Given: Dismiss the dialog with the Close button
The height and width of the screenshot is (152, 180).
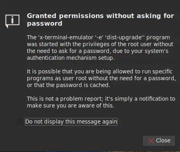Looking at the screenshot, I should [x=159, y=141].
